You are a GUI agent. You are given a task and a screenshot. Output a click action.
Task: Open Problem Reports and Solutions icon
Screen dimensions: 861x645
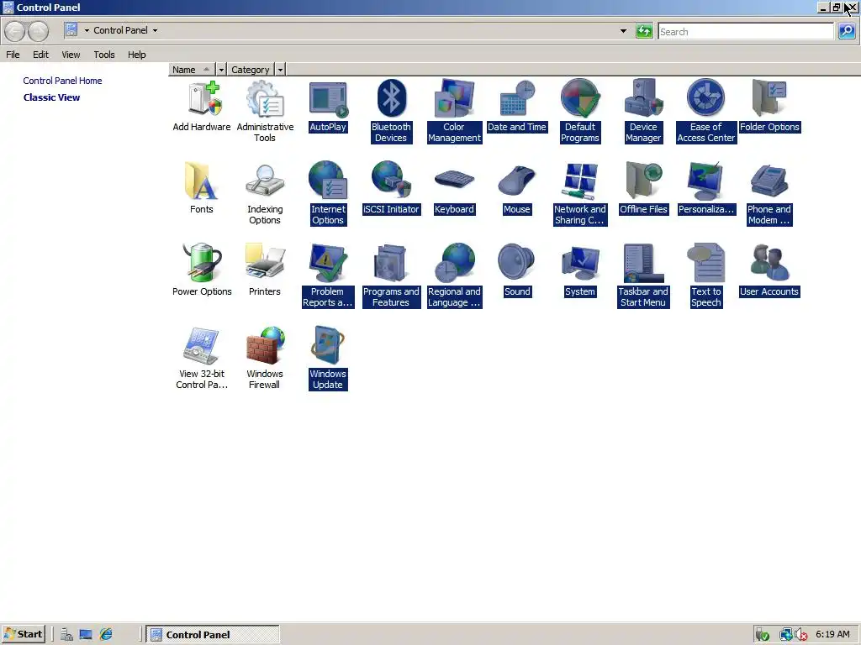click(x=328, y=275)
